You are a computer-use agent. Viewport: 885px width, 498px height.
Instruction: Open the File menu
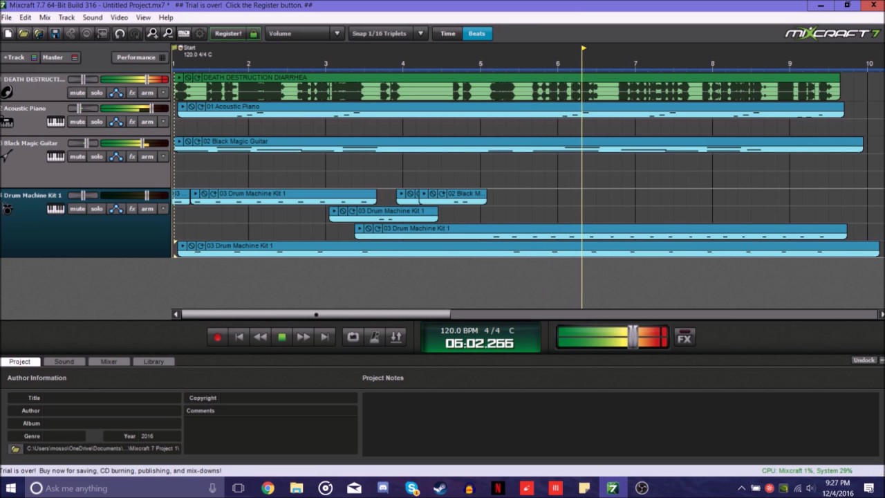point(6,17)
